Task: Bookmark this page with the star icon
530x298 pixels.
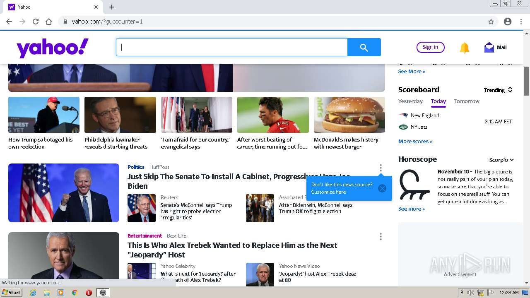Action: click(x=491, y=22)
